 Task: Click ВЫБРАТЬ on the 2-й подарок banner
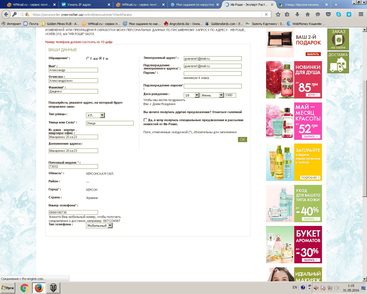(x=313, y=54)
